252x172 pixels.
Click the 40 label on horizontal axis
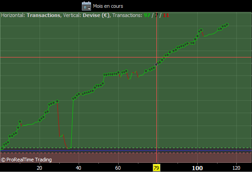79,168
